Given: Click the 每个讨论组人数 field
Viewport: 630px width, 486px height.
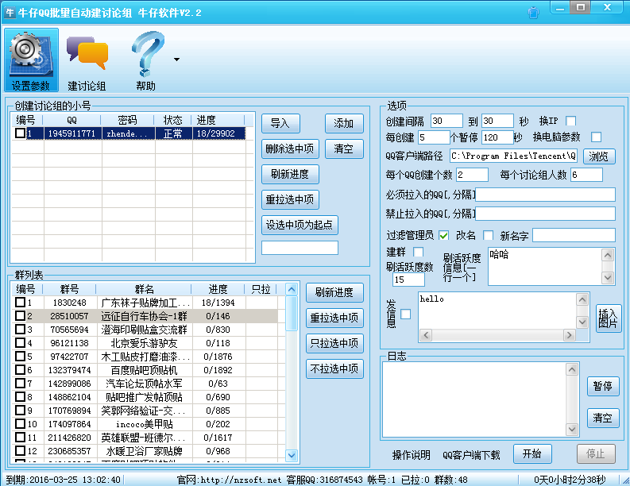Looking at the screenshot, I should click(x=586, y=175).
